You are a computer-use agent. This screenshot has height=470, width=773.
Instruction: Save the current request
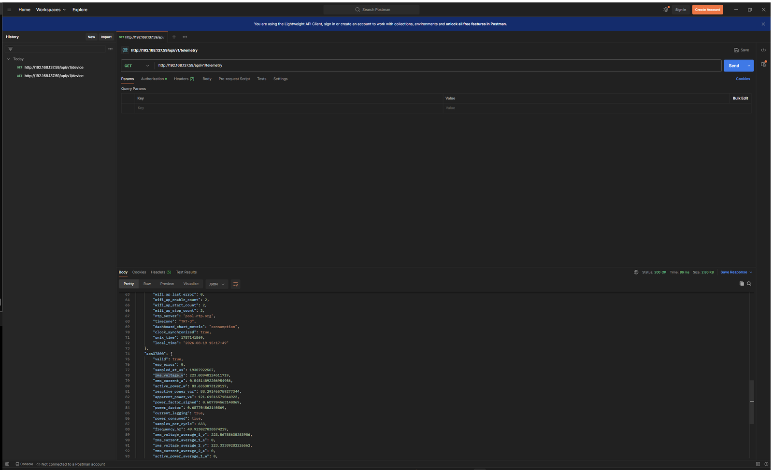742,50
